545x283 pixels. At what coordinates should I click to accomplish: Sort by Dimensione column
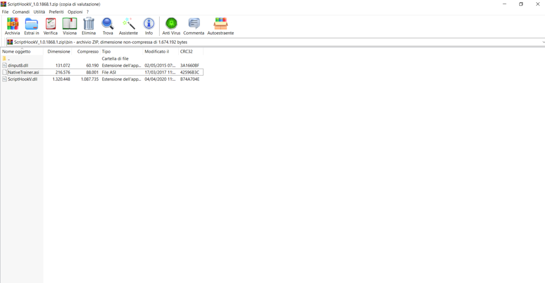[x=57, y=51]
